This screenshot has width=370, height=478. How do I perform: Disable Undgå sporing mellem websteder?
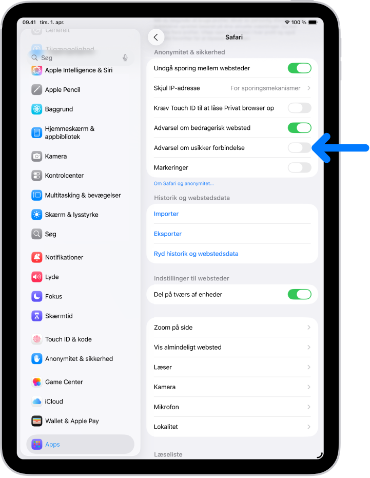coord(299,68)
